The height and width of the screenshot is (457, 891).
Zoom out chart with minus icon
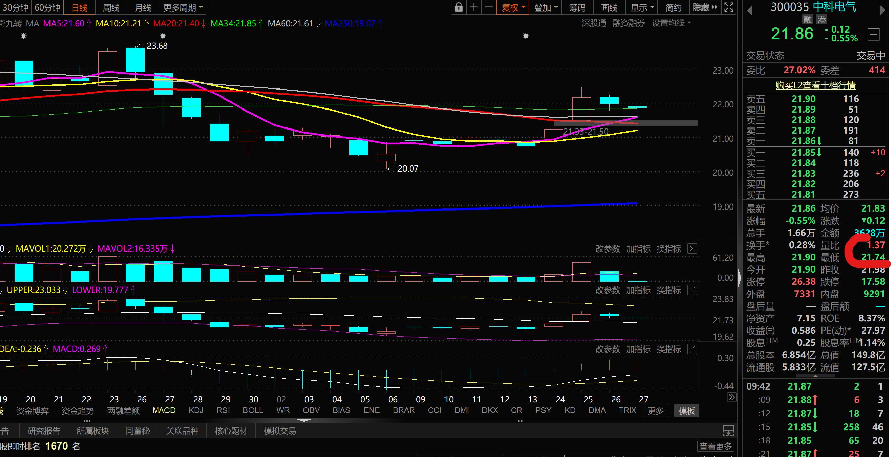point(489,7)
